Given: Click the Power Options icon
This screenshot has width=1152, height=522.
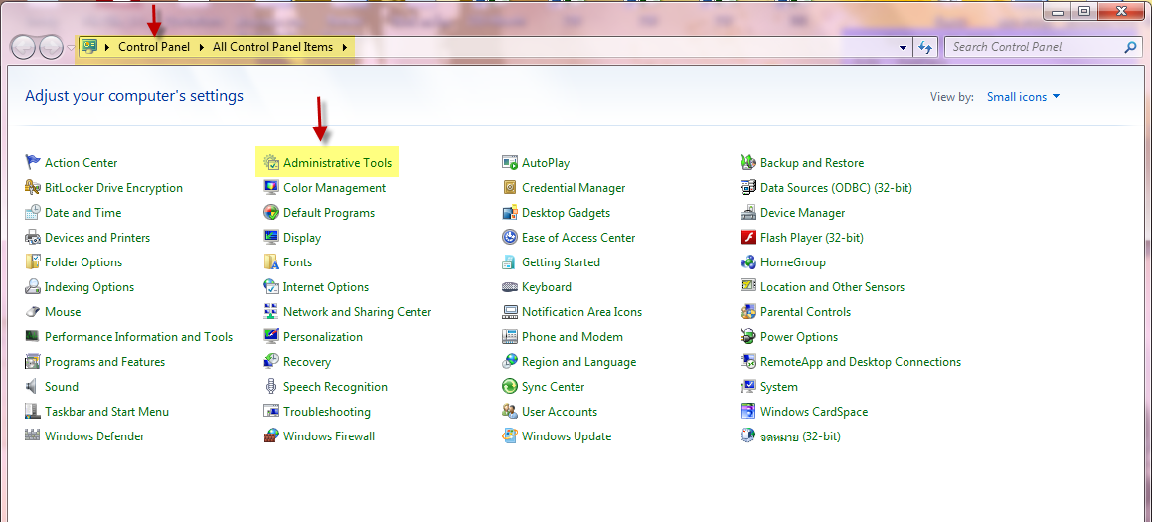Looking at the screenshot, I should pyautogui.click(x=747, y=337).
